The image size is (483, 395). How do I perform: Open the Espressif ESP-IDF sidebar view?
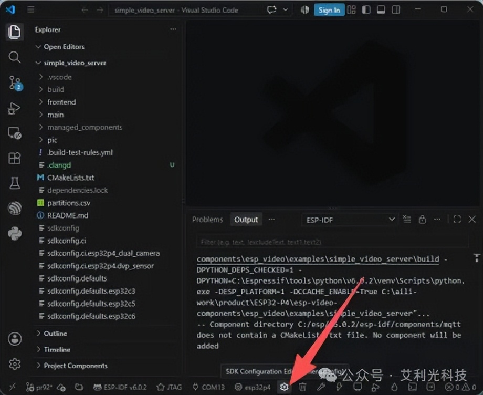click(15, 209)
